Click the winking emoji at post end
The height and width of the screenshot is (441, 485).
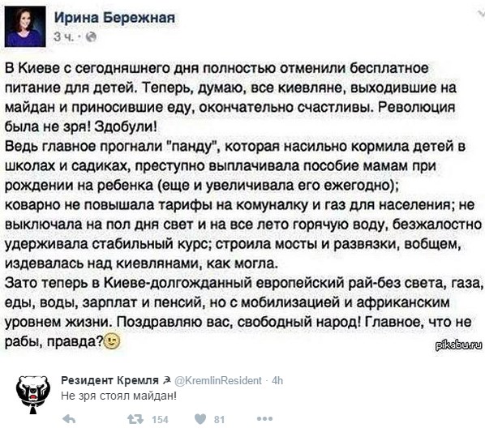tap(112, 341)
